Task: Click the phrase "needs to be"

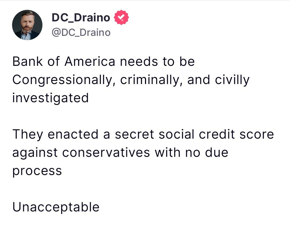Action: [157, 62]
